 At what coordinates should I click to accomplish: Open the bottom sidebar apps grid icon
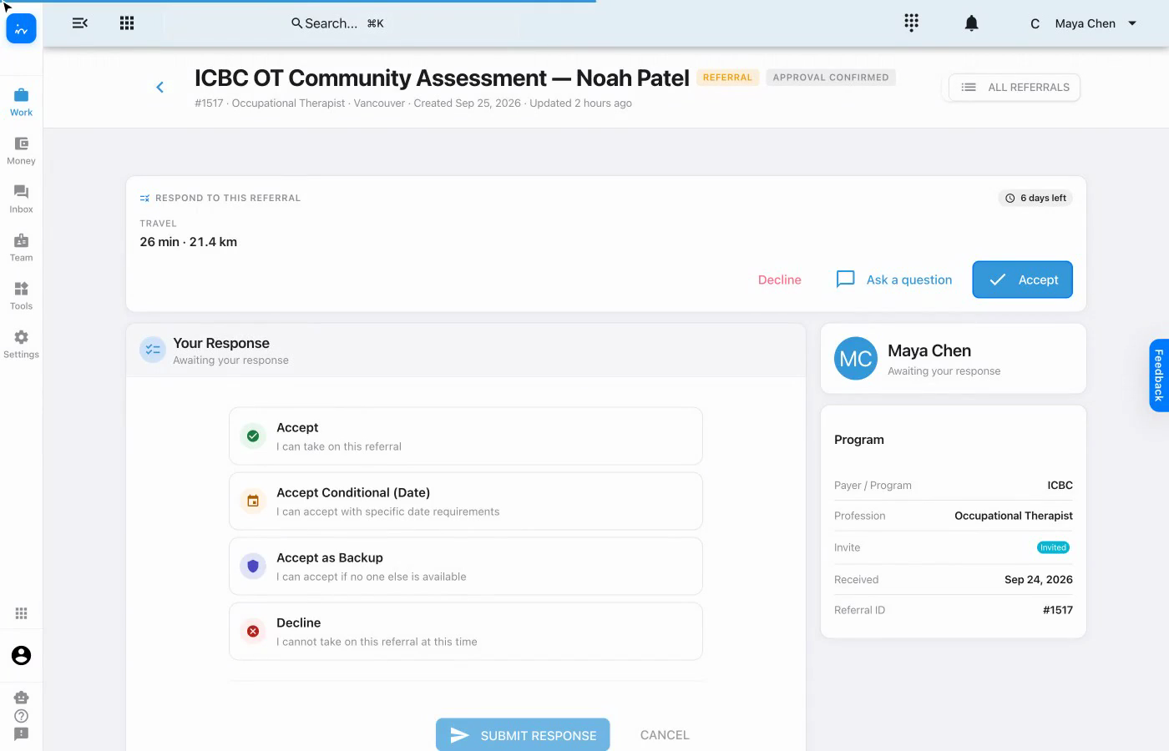(21, 613)
